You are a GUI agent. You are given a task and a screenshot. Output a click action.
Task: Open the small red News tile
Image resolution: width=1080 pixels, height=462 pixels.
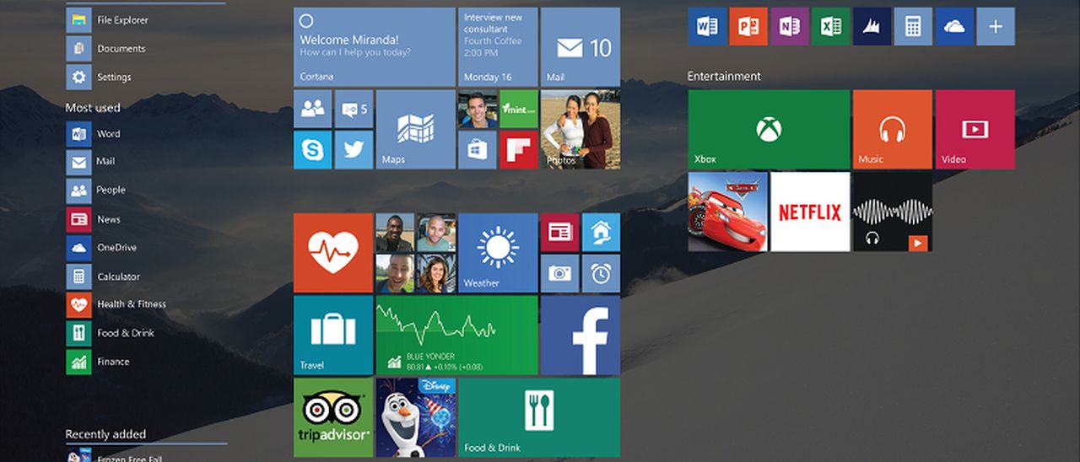[x=559, y=232]
